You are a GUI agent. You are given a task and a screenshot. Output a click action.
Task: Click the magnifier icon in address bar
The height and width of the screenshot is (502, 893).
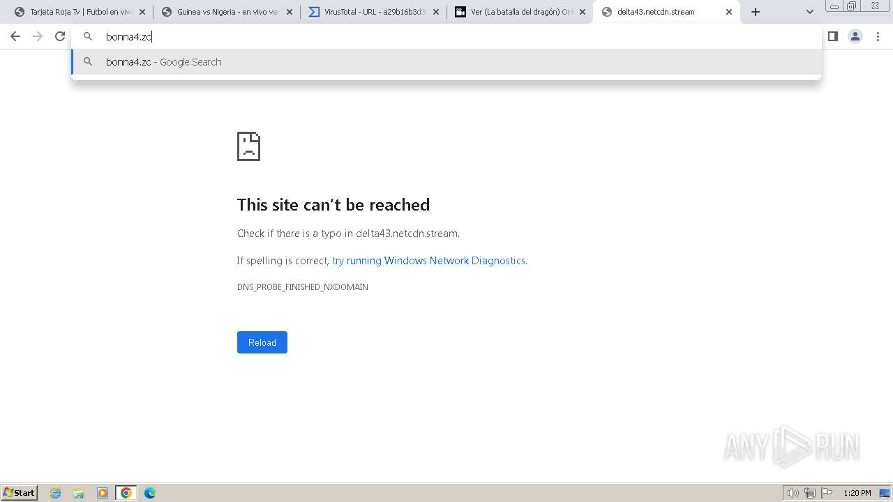pos(88,37)
